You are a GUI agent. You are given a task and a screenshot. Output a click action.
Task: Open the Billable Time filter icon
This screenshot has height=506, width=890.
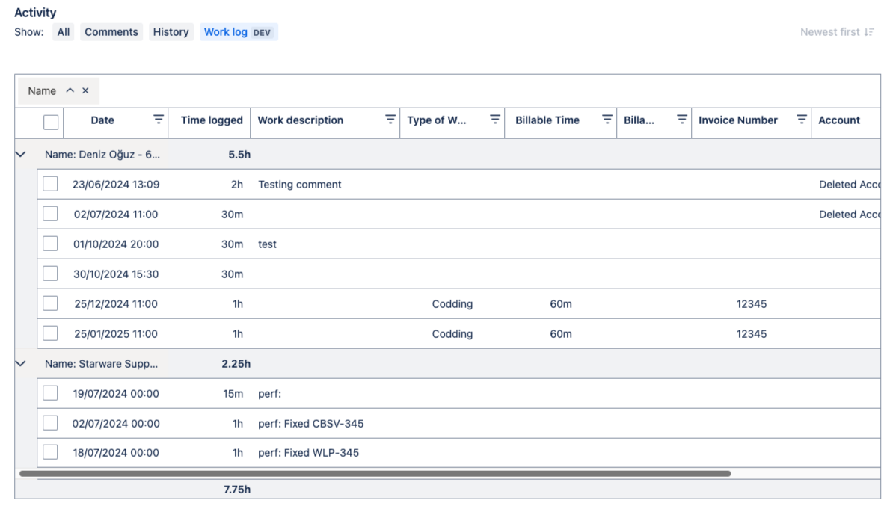pos(607,120)
